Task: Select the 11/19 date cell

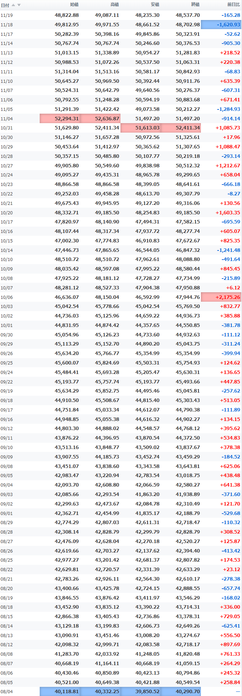Action: tap(7, 15)
